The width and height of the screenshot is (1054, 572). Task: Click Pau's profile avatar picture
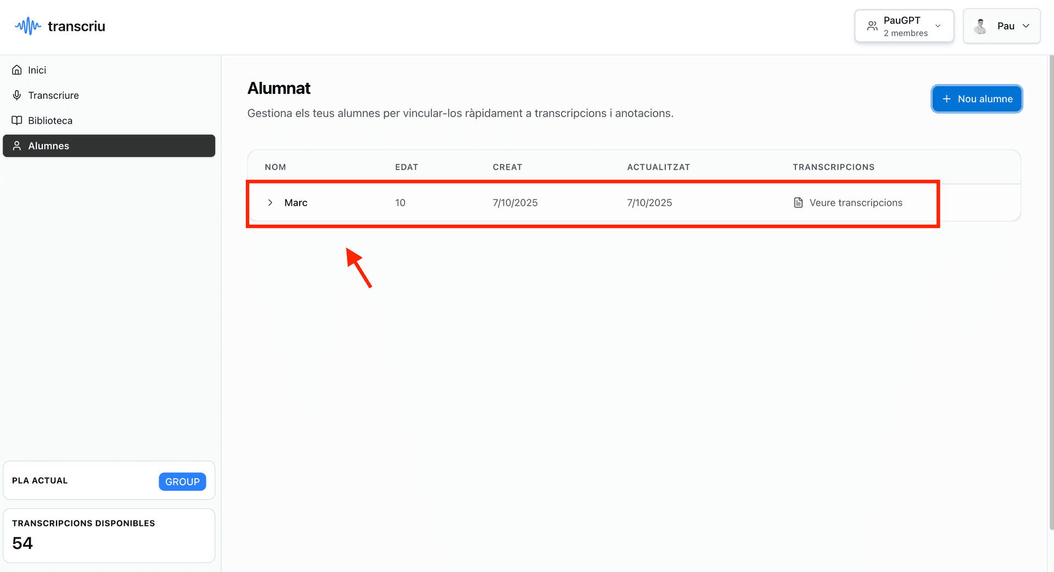980,26
